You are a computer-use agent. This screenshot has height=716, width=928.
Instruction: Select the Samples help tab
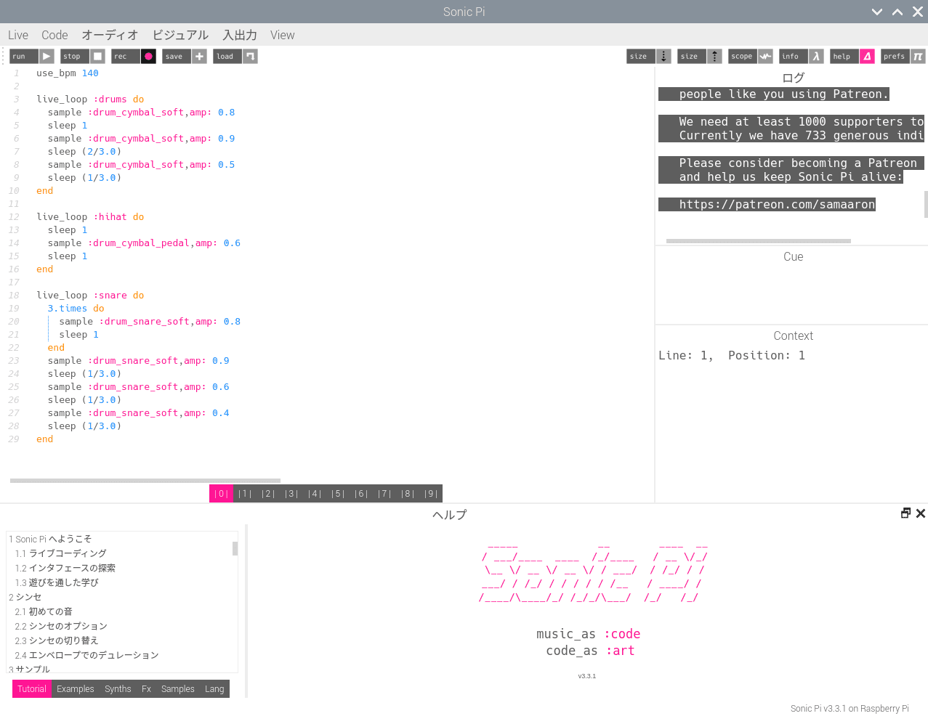pyautogui.click(x=178, y=689)
